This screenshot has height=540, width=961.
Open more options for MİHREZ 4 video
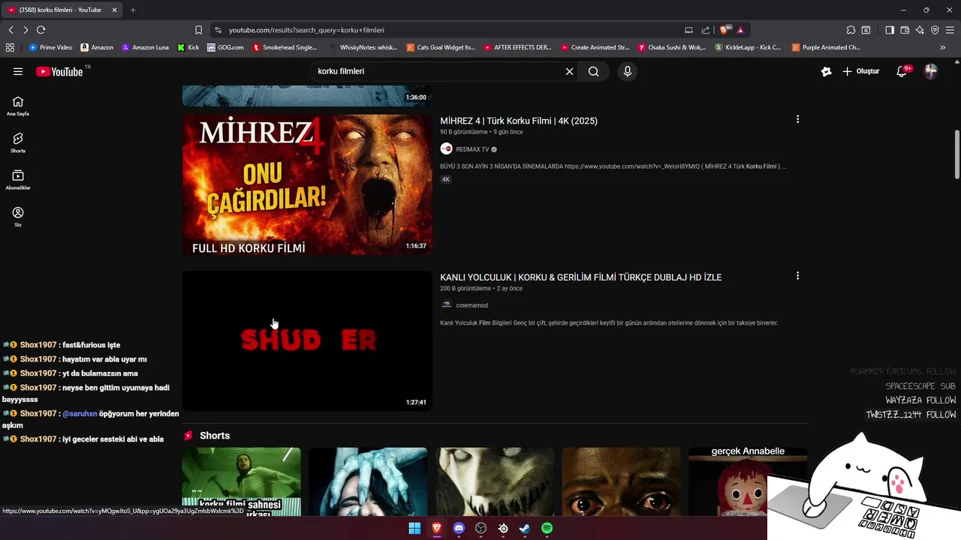click(797, 119)
